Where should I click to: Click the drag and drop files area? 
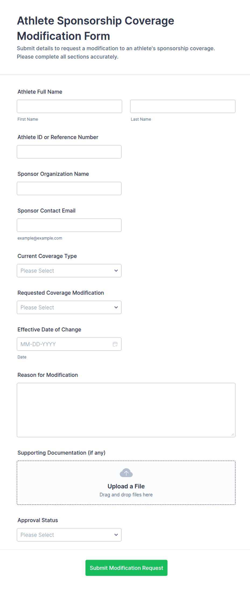tap(126, 483)
